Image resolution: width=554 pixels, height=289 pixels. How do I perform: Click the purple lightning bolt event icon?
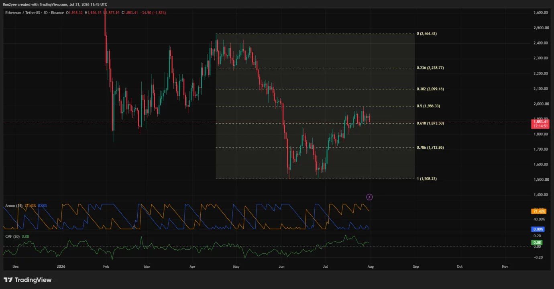point(370,197)
